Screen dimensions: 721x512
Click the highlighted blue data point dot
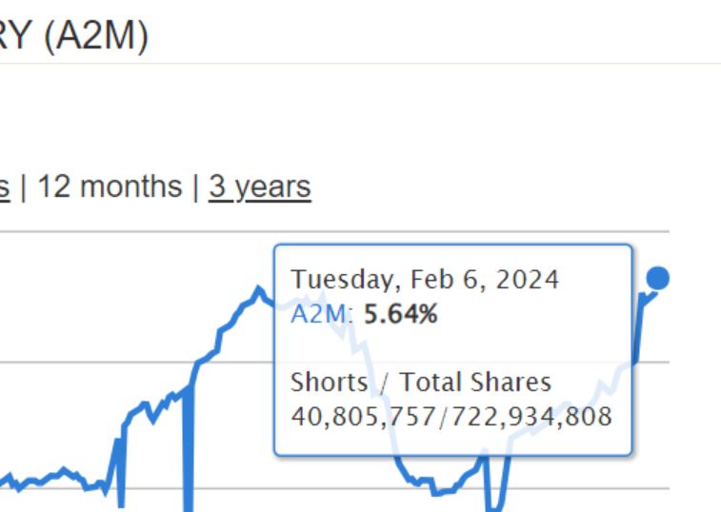(657, 278)
